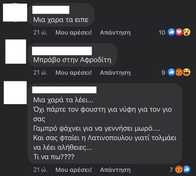This screenshot has height=176, width=196.
Task: Open second commenter's profile picture
Action: pos(16,51)
